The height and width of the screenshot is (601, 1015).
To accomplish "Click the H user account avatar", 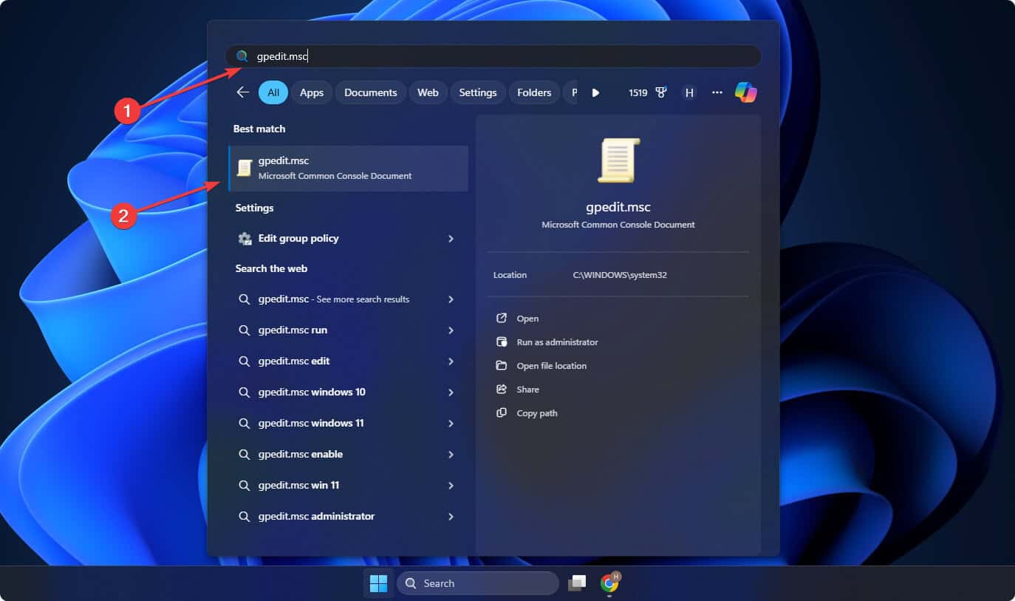I will pos(689,92).
